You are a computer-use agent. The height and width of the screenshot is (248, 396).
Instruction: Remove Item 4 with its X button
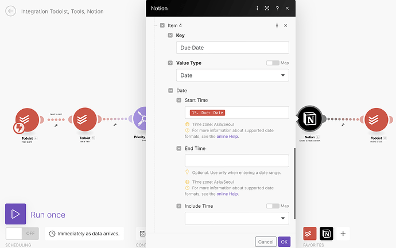pyautogui.click(x=285, y=25)
